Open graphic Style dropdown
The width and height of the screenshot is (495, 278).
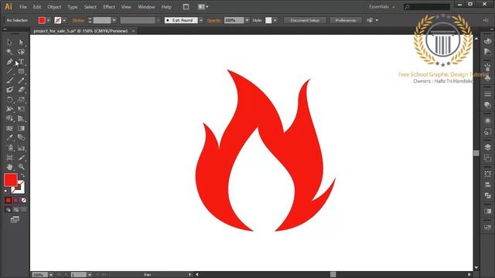coord(275,20)
